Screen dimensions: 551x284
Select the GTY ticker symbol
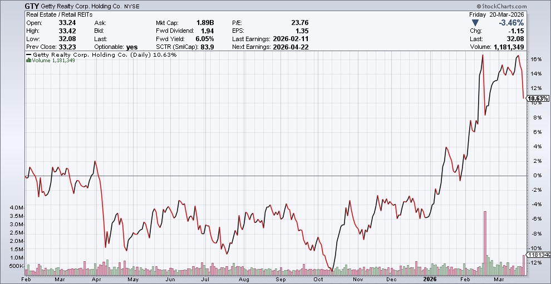tap(32, 6)
